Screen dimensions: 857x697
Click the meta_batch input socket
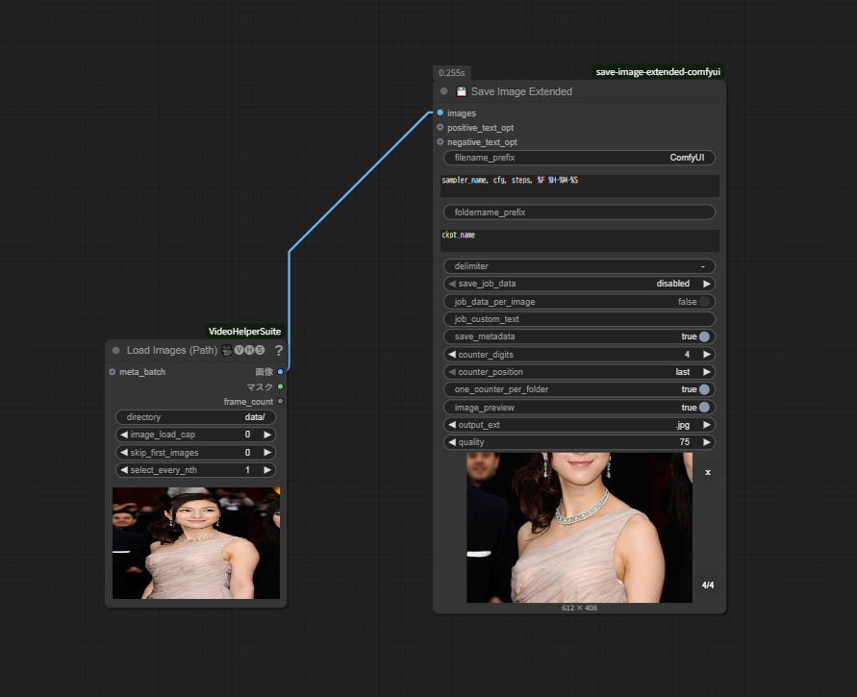[x=113, y=371]
